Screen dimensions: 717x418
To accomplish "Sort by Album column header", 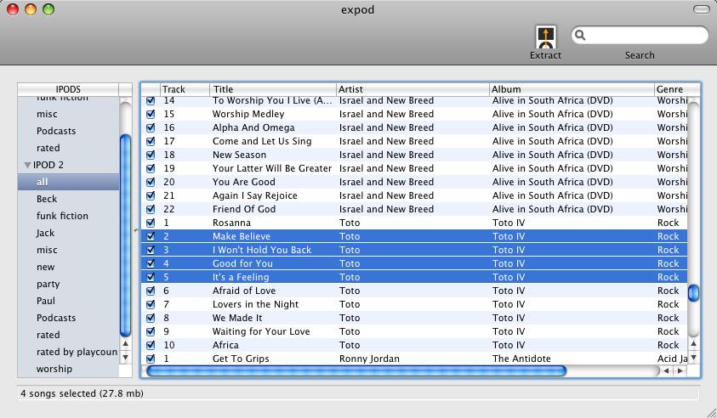I will (x=572, y=89).
